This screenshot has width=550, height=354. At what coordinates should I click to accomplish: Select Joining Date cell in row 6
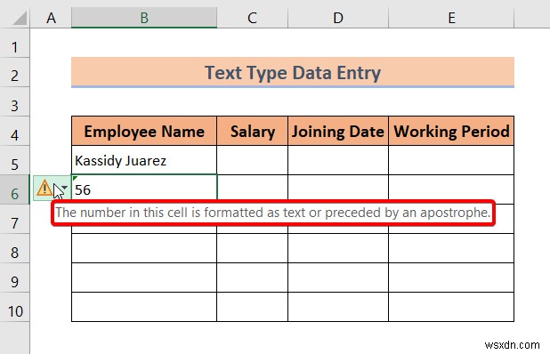338,188
